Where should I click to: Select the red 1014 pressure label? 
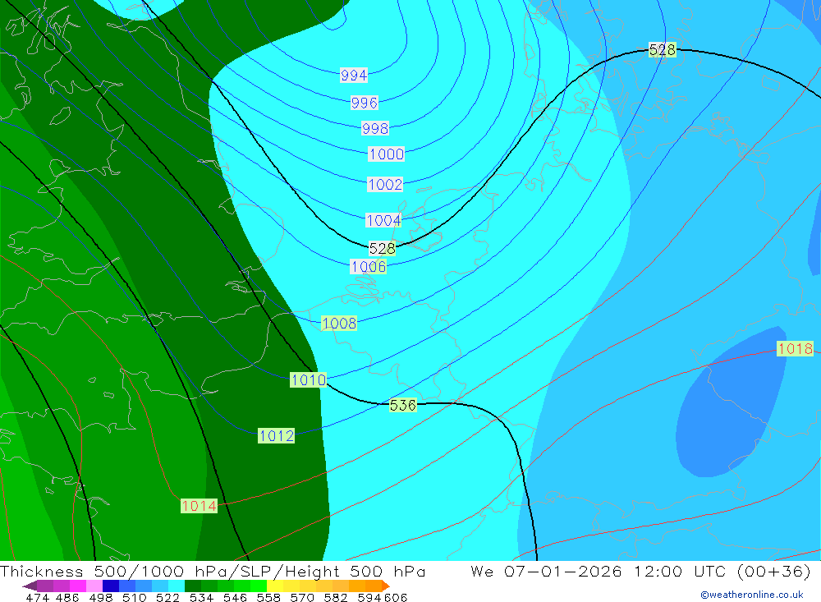(x=199, y=506)
